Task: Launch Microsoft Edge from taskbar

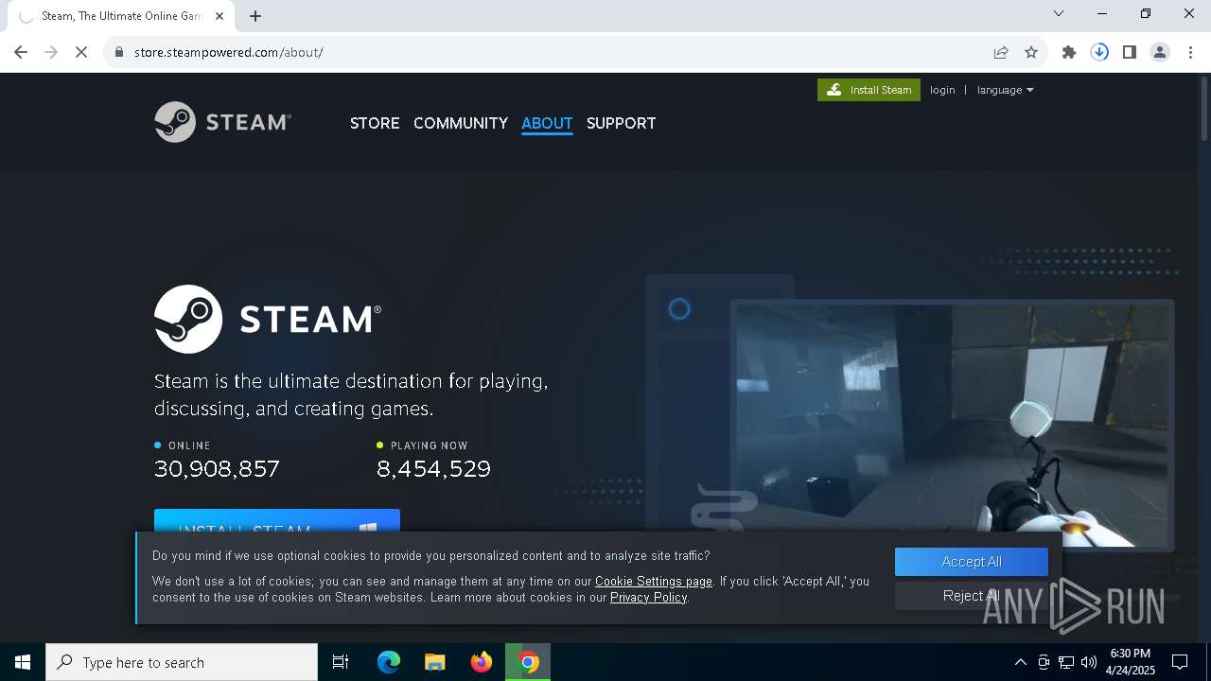Action: point(389,662)
